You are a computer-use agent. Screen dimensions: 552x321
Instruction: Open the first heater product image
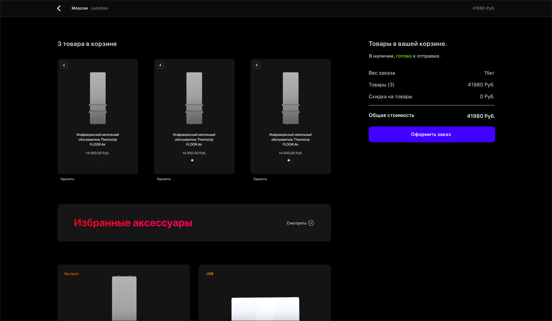[98, 98]
